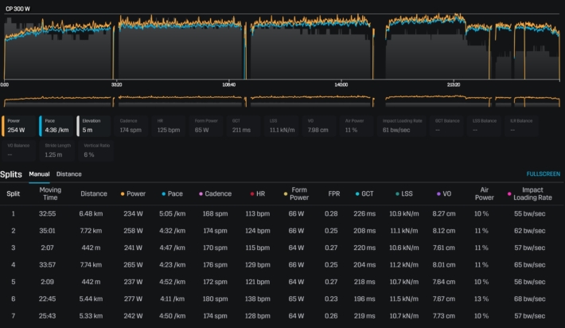
Task: Open the splits table in FULLSCREEN
Action: pos(543,174)
